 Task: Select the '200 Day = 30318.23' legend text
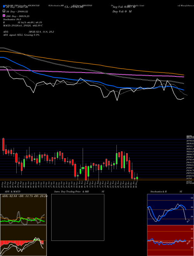(x=18, y=16)
